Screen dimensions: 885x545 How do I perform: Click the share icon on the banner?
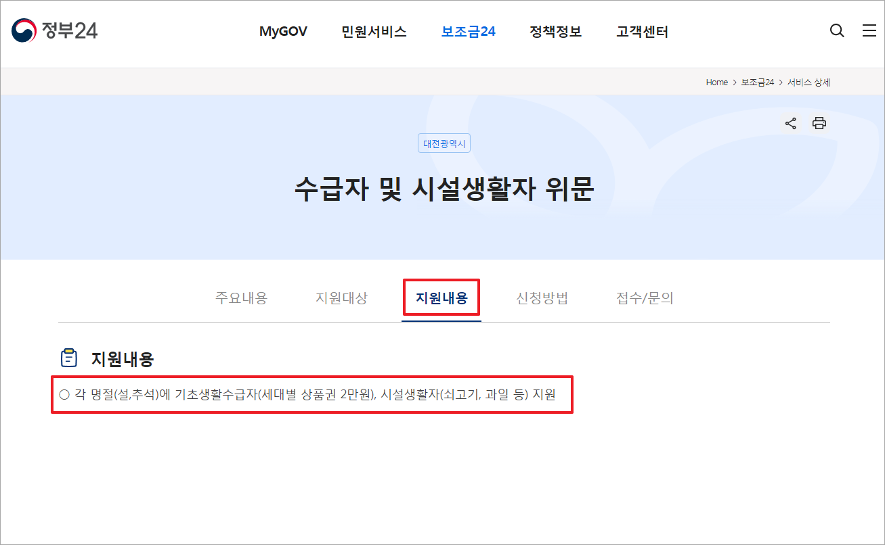click(x=790, y=123)
